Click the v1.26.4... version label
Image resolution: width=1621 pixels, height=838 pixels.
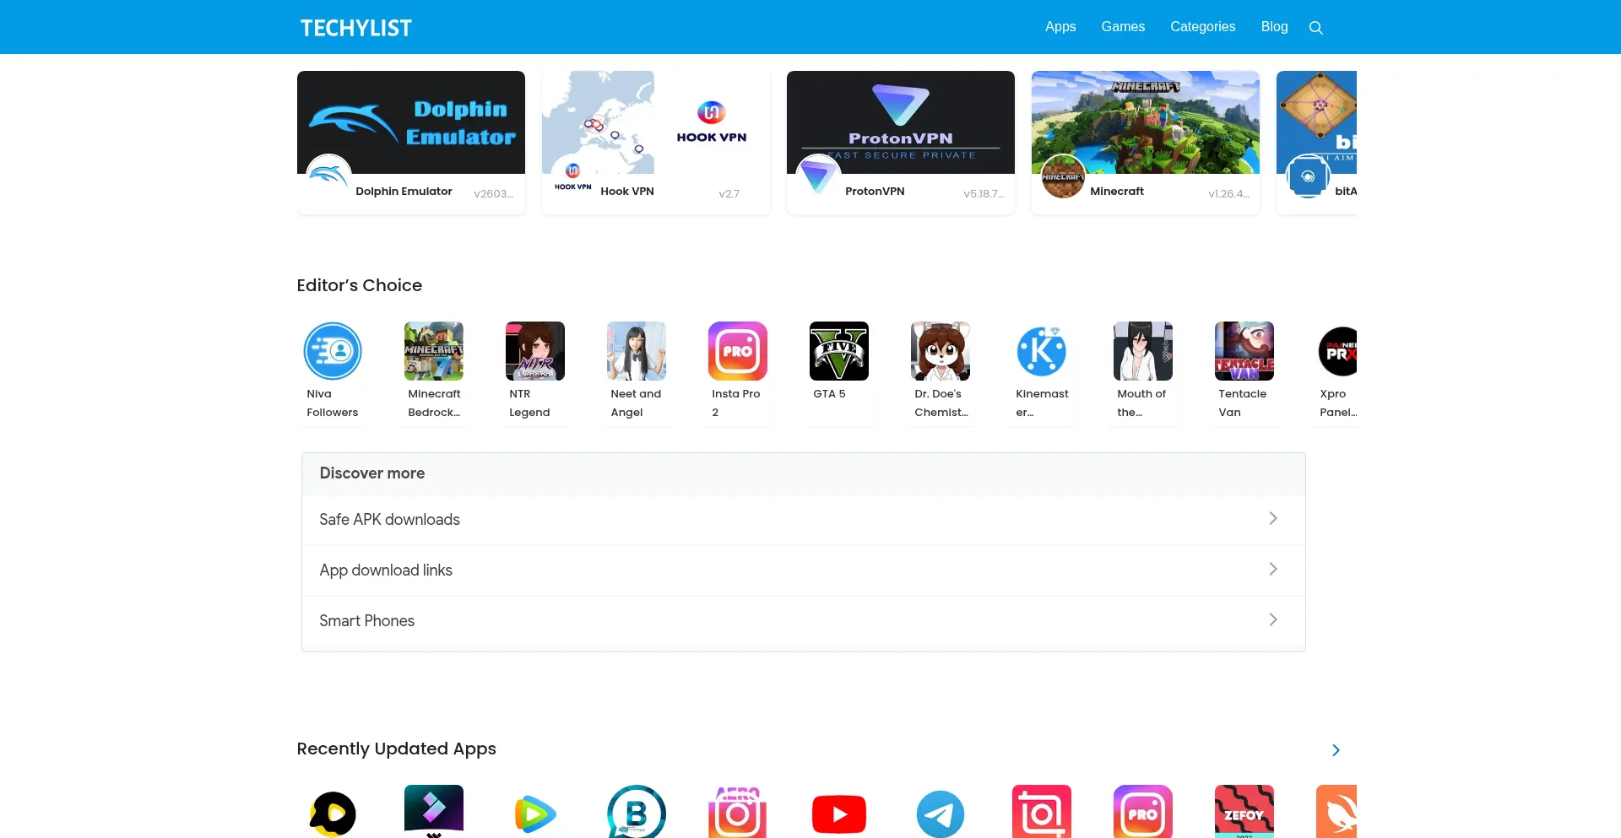1228,194
